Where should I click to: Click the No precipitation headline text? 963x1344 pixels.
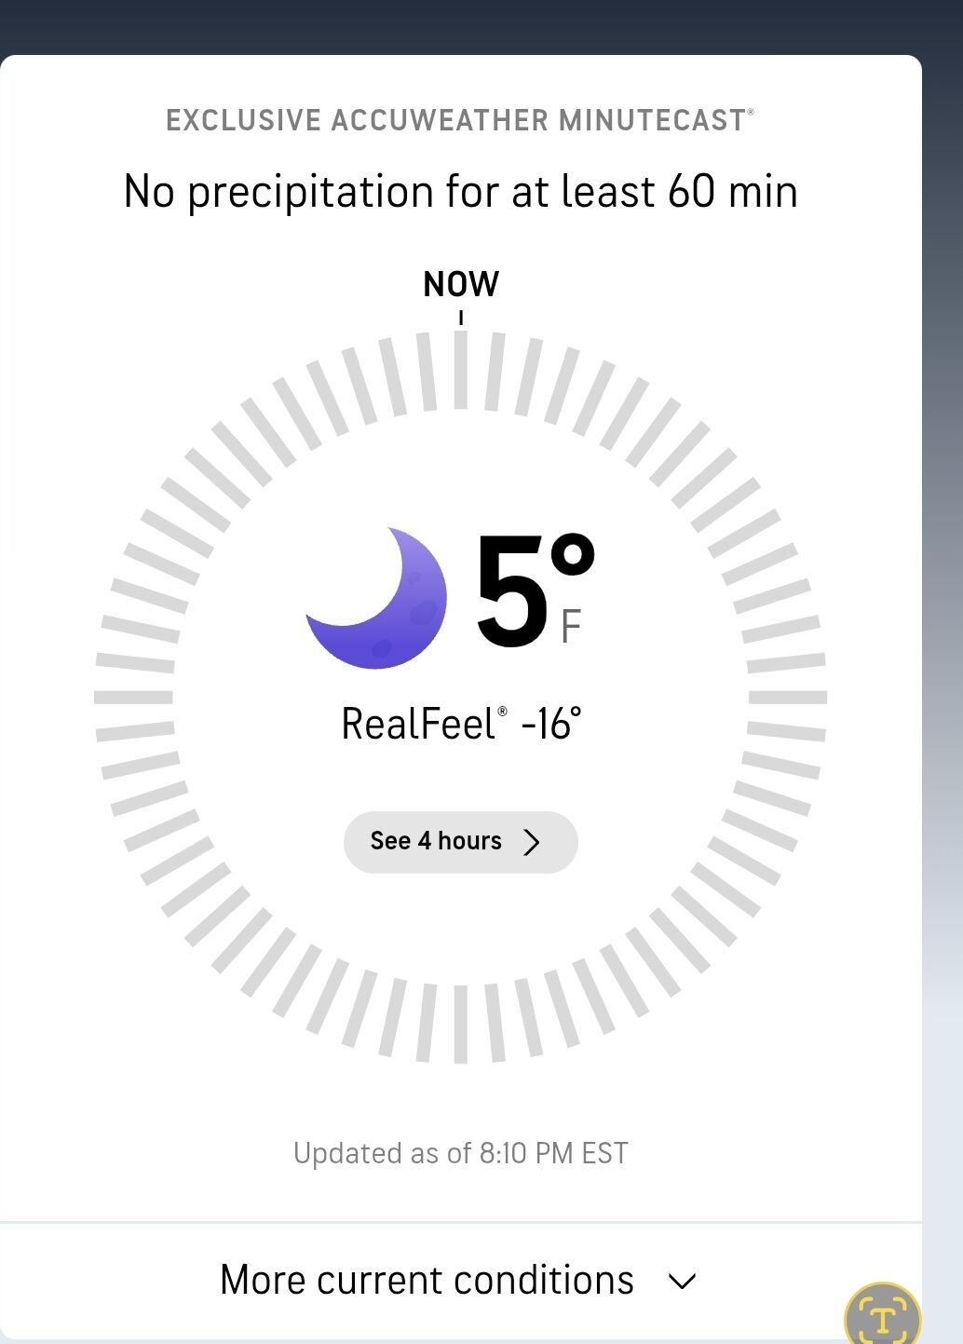tap(461, 192)
